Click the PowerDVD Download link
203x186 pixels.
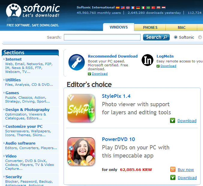187,178
